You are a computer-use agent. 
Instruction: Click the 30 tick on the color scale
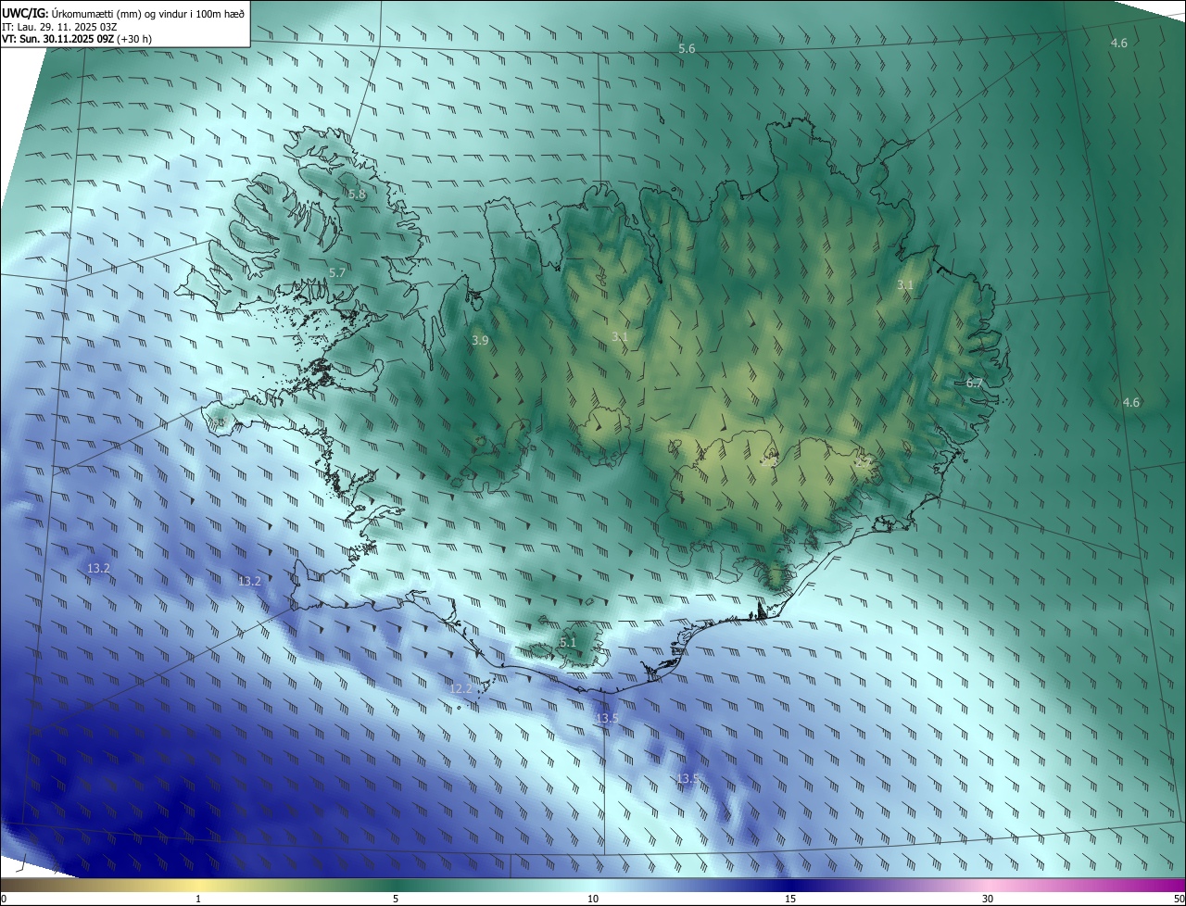[x=988, y=900]
